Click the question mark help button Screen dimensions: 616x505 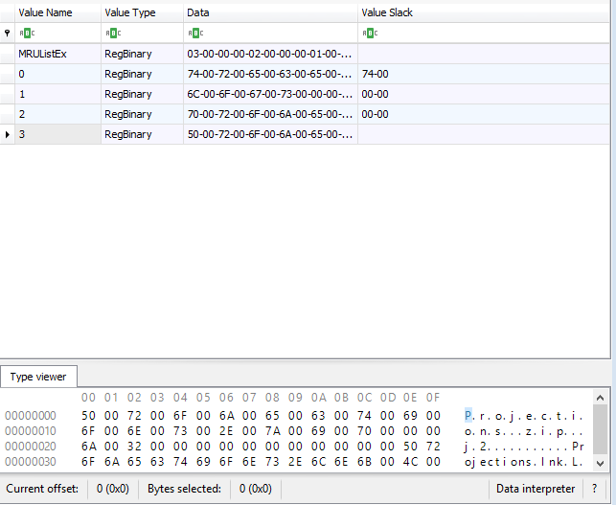[x=594, y=489]
